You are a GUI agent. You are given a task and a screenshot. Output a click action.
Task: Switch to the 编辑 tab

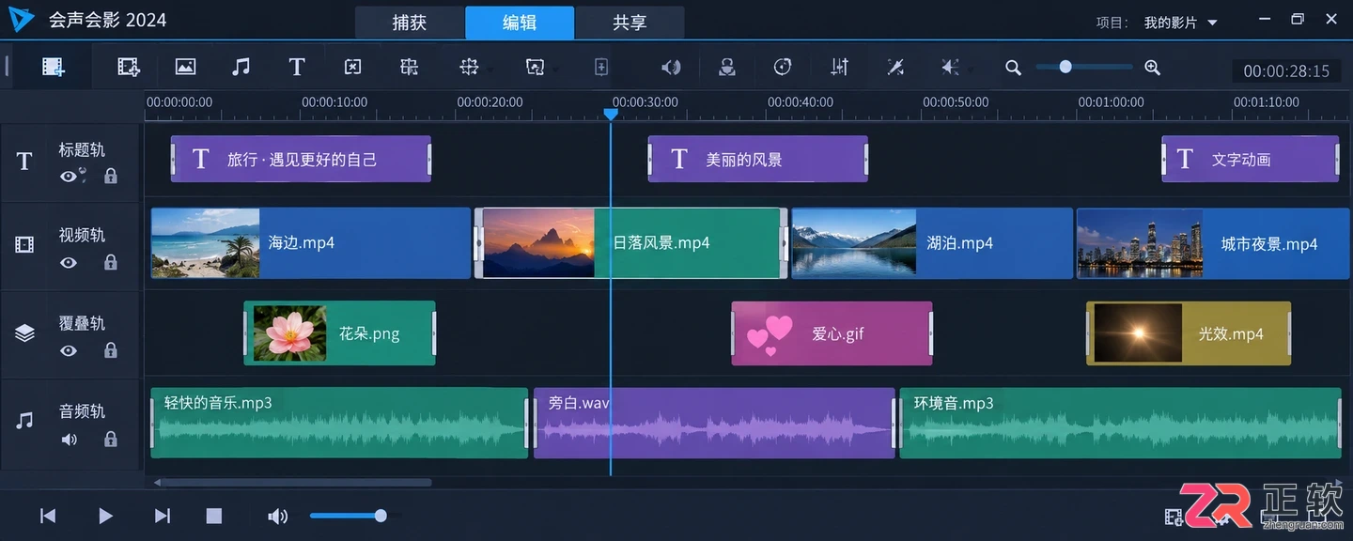520,23
